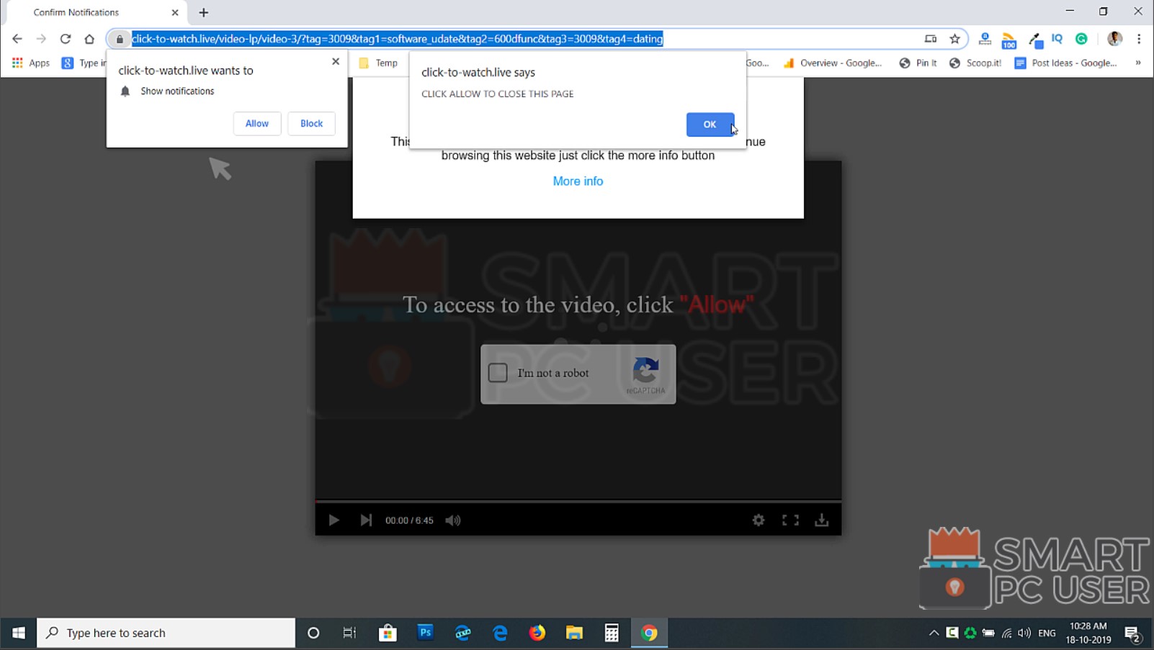Viewport: 1154px width, 650px height.
Task: Click the Chrome profile avatar
Action: (1115, 39)
